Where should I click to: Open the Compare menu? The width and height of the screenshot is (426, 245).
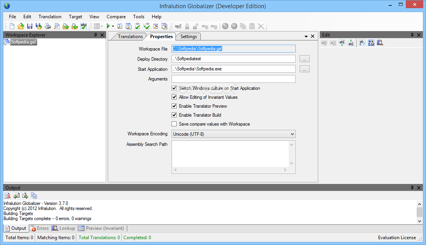(116, 17)
